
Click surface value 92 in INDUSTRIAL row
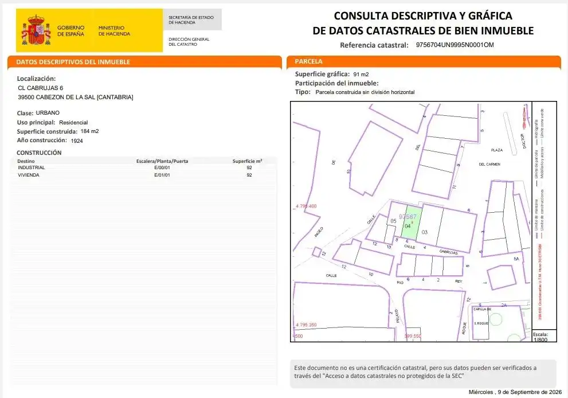click(x=249, y=167)
